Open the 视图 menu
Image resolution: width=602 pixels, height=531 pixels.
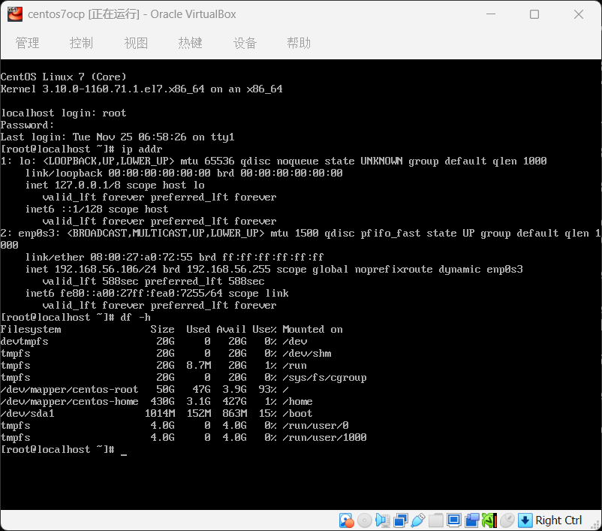136,43
